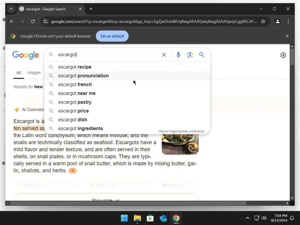The width and height of the screenshot is (300, 225).
Task: Open the tab search dropdown arrow
Action: point(11,9)
